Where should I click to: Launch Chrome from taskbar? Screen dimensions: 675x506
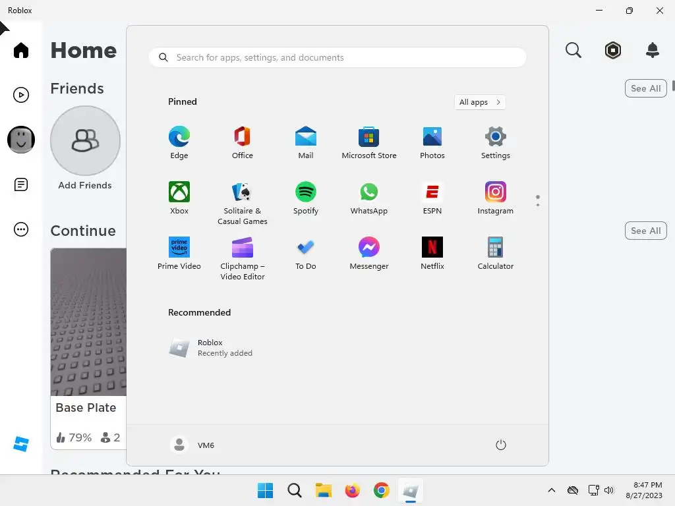(382, 490)
